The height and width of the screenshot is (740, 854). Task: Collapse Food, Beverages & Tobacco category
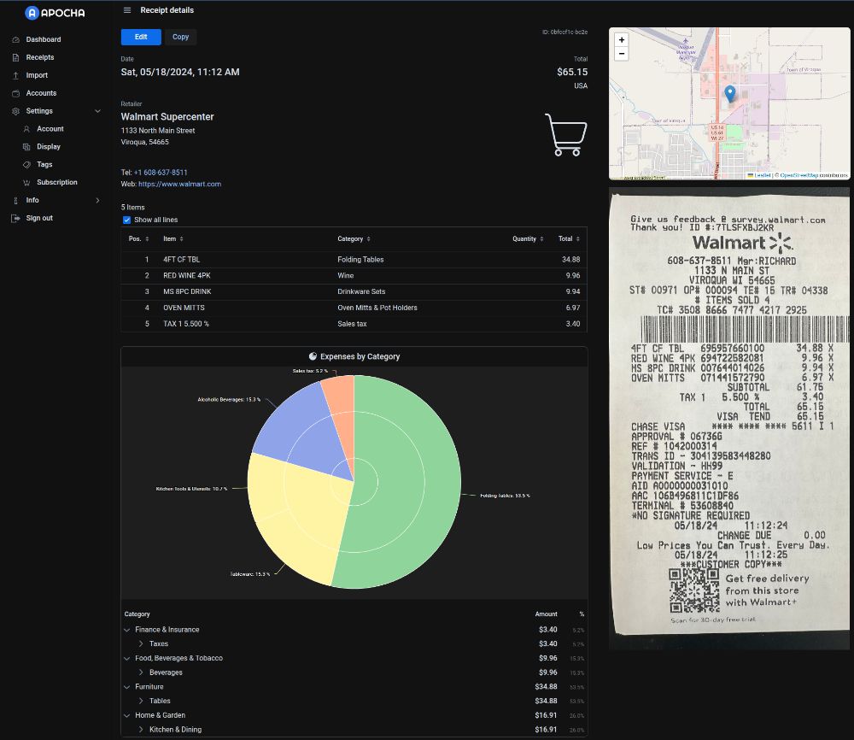point(127,658)
